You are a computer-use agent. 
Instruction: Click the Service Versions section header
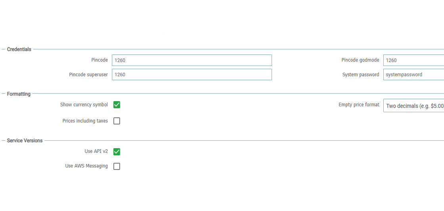pos(25,141)
